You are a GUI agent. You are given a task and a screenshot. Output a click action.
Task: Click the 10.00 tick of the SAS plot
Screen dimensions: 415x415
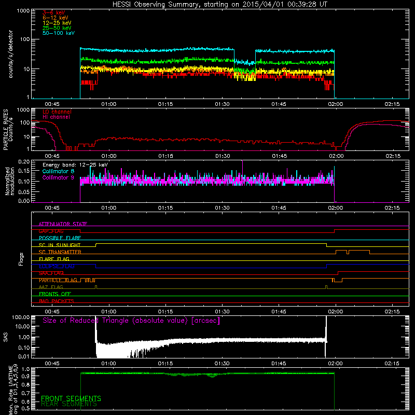click(22, 326)
